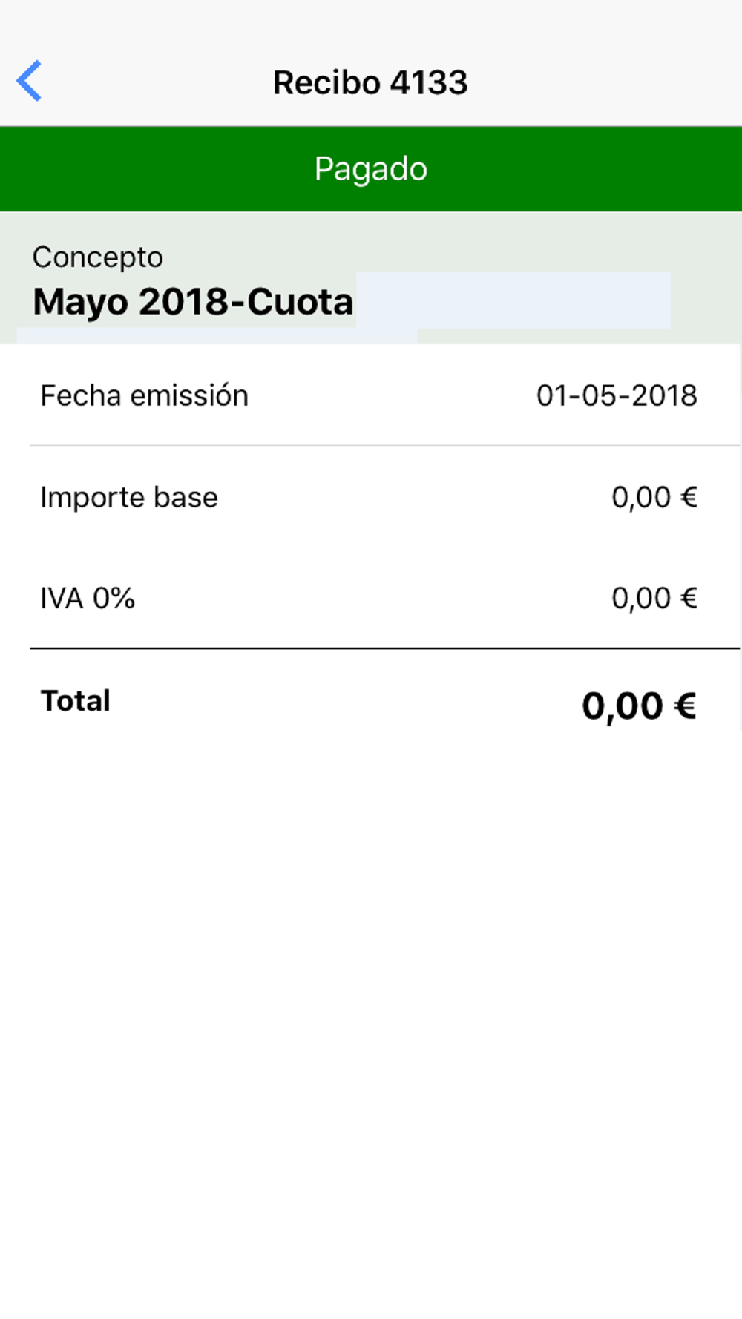Tap the IVA 0% label
This screenshot has height=1319, width=742.
coord(88,598)
